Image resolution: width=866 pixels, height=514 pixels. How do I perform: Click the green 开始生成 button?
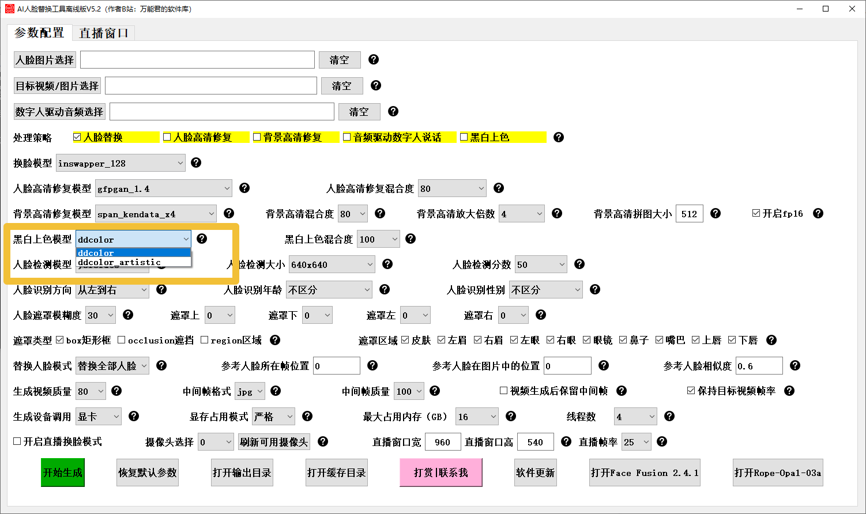(x=62, y=473)
